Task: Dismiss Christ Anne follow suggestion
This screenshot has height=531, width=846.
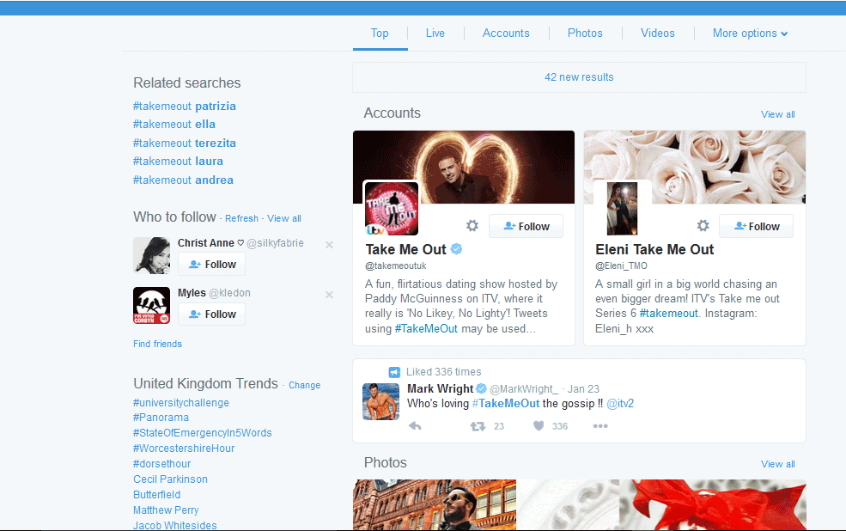Action: pyautogui.click(x=329, y=245)
